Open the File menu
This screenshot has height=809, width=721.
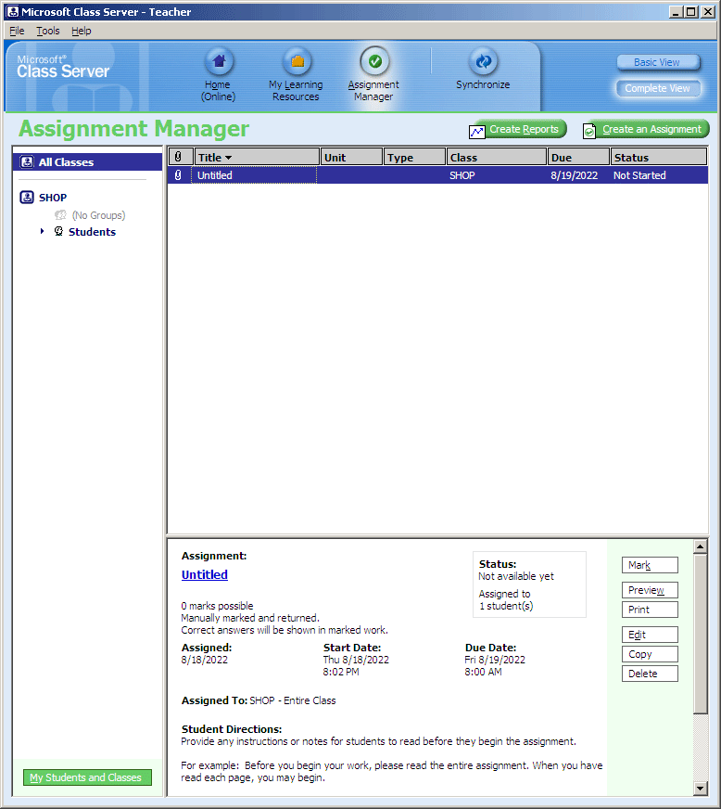tap(17, 31)
